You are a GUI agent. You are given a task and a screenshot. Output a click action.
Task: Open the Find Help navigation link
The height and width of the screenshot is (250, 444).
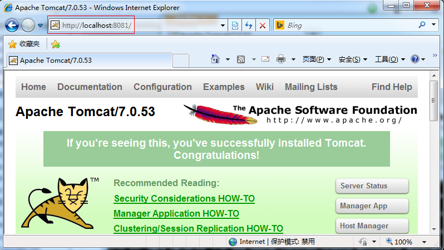point(392,87)
